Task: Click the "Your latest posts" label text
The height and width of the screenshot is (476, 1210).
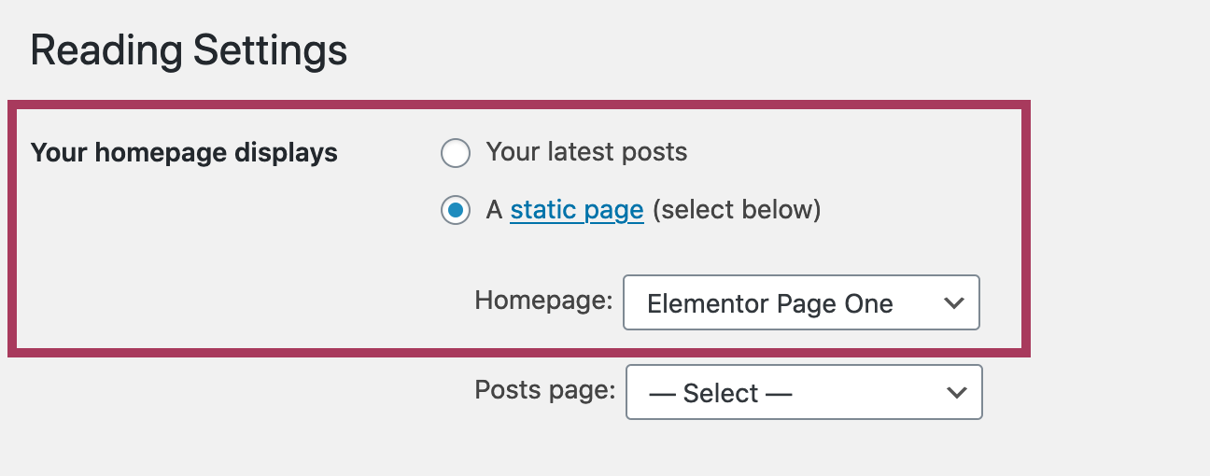Action: (x=586, y=152)
